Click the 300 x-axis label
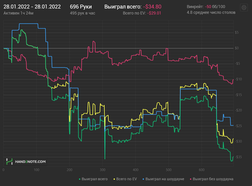 tap(103, 170)
